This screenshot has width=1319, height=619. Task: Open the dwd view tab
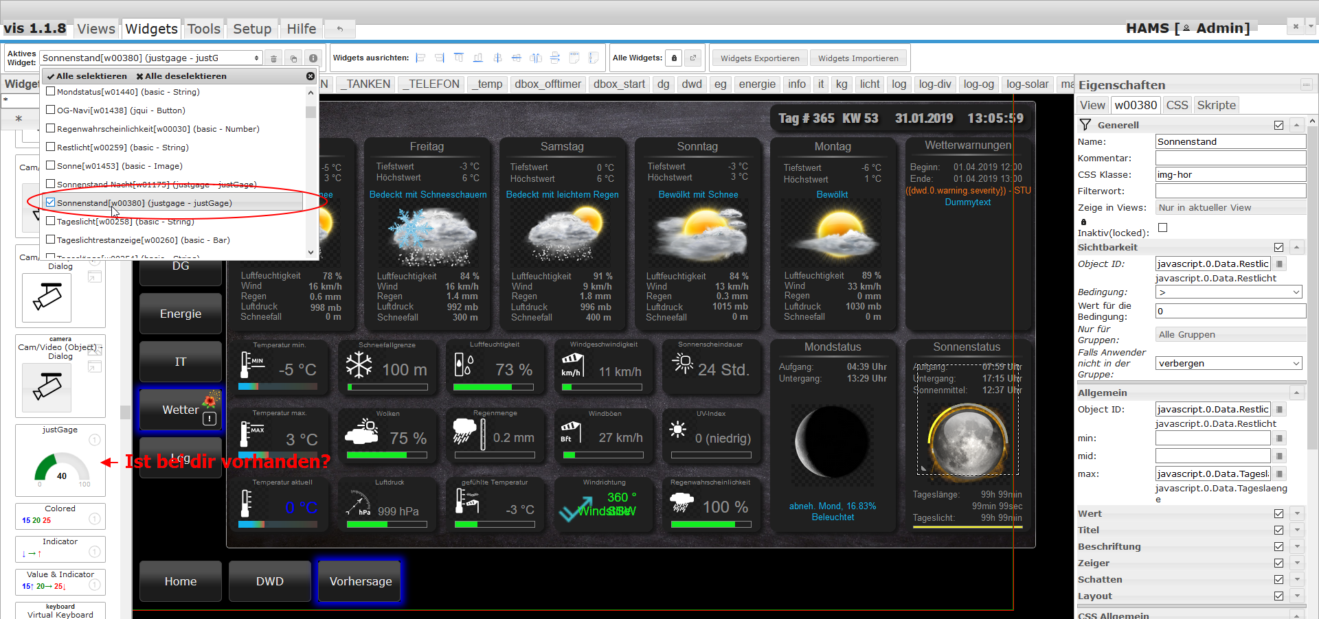pyautogui.click(x=692, y=84)
